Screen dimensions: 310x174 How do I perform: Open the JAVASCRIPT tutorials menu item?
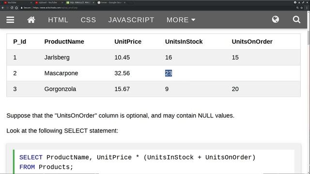[131, 20]
